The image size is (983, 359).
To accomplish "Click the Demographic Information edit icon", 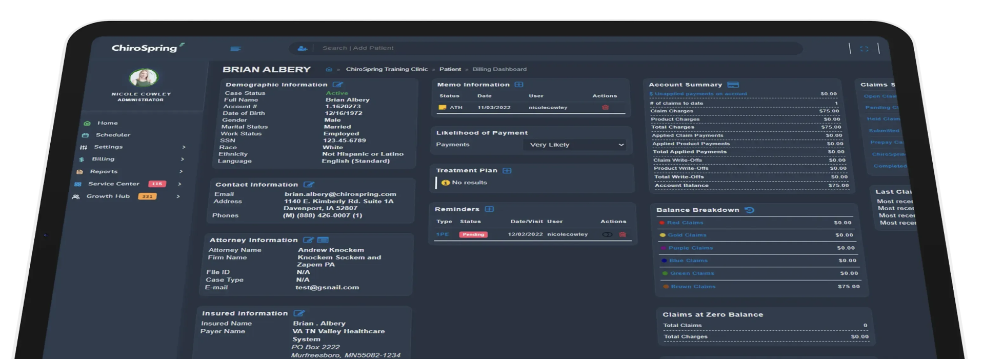I will click(337, 85).
